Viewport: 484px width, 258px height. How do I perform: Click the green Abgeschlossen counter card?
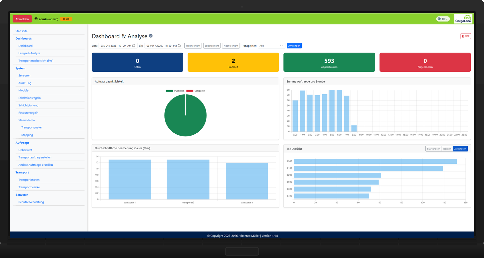point(329,62)
